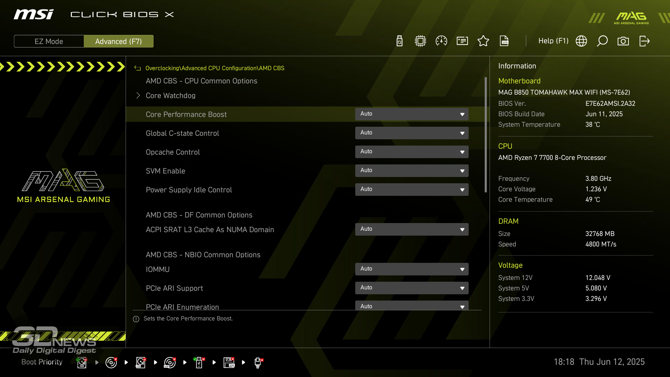Viewport: 670px width, 377px height.
Task: Select the SVM Enable label
Action: pos(165,171)
